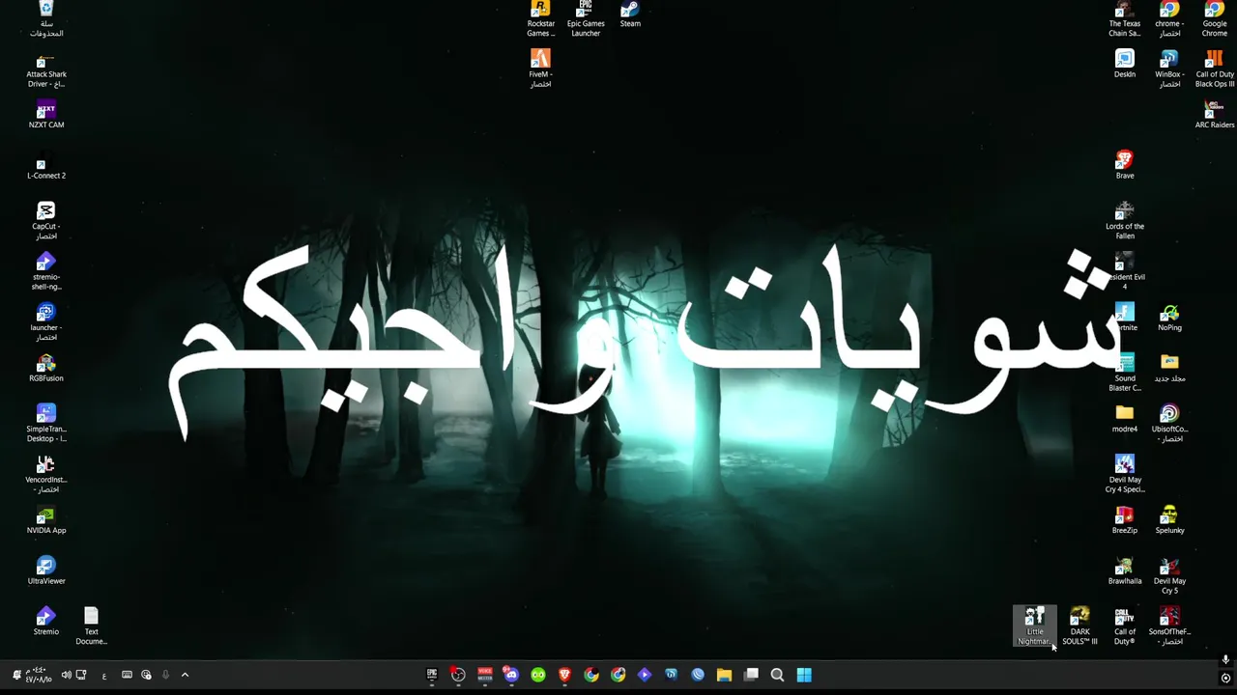Viewport: 1237px width, 695px height.
Task: Open the Attack Shark Driver shortcut
Action: coord(46,70)
